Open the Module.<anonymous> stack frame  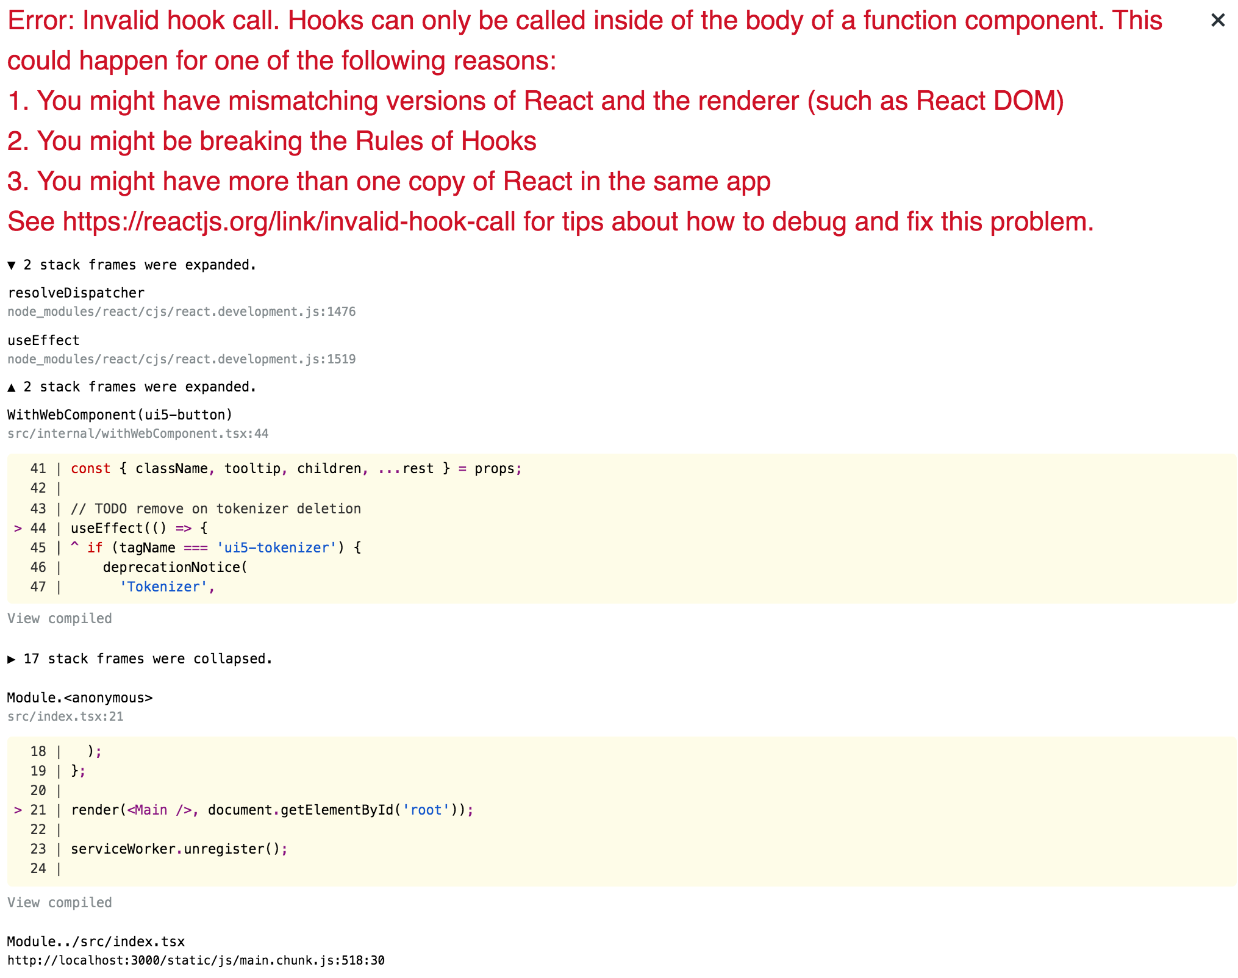(80, 698)
